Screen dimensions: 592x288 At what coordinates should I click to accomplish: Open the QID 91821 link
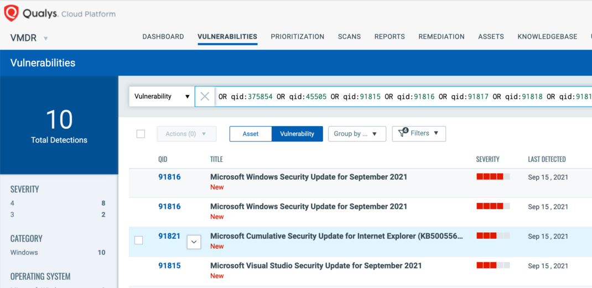169,236
